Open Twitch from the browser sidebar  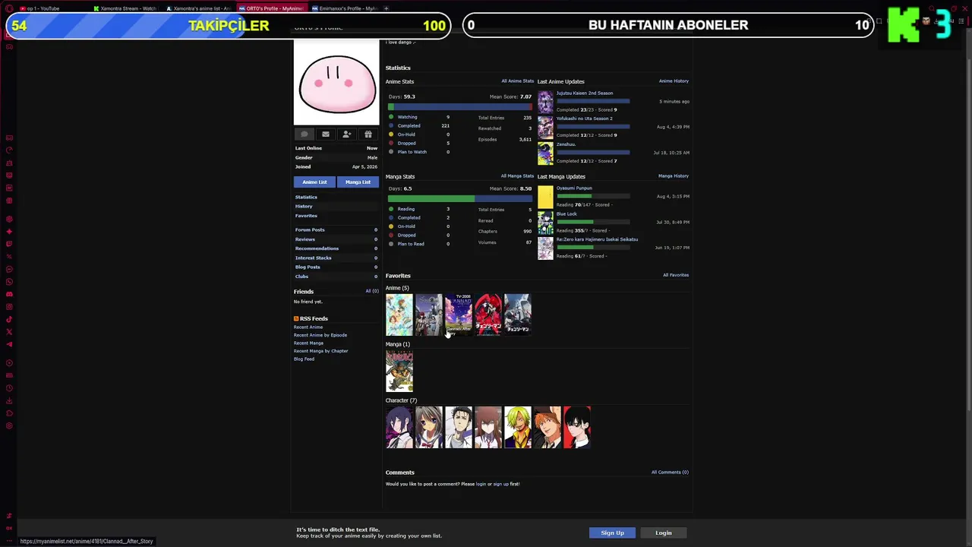(9, 244)
